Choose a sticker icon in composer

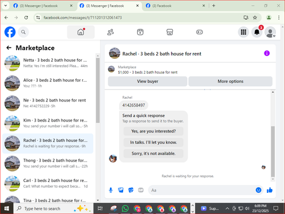tap(131, 190)
